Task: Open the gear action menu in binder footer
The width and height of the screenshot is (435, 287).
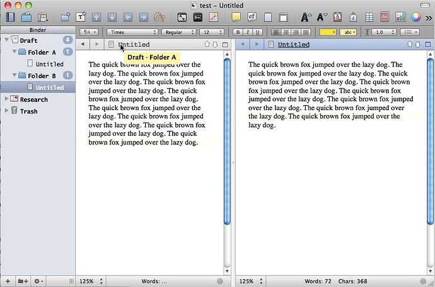Action: point(39,281)
